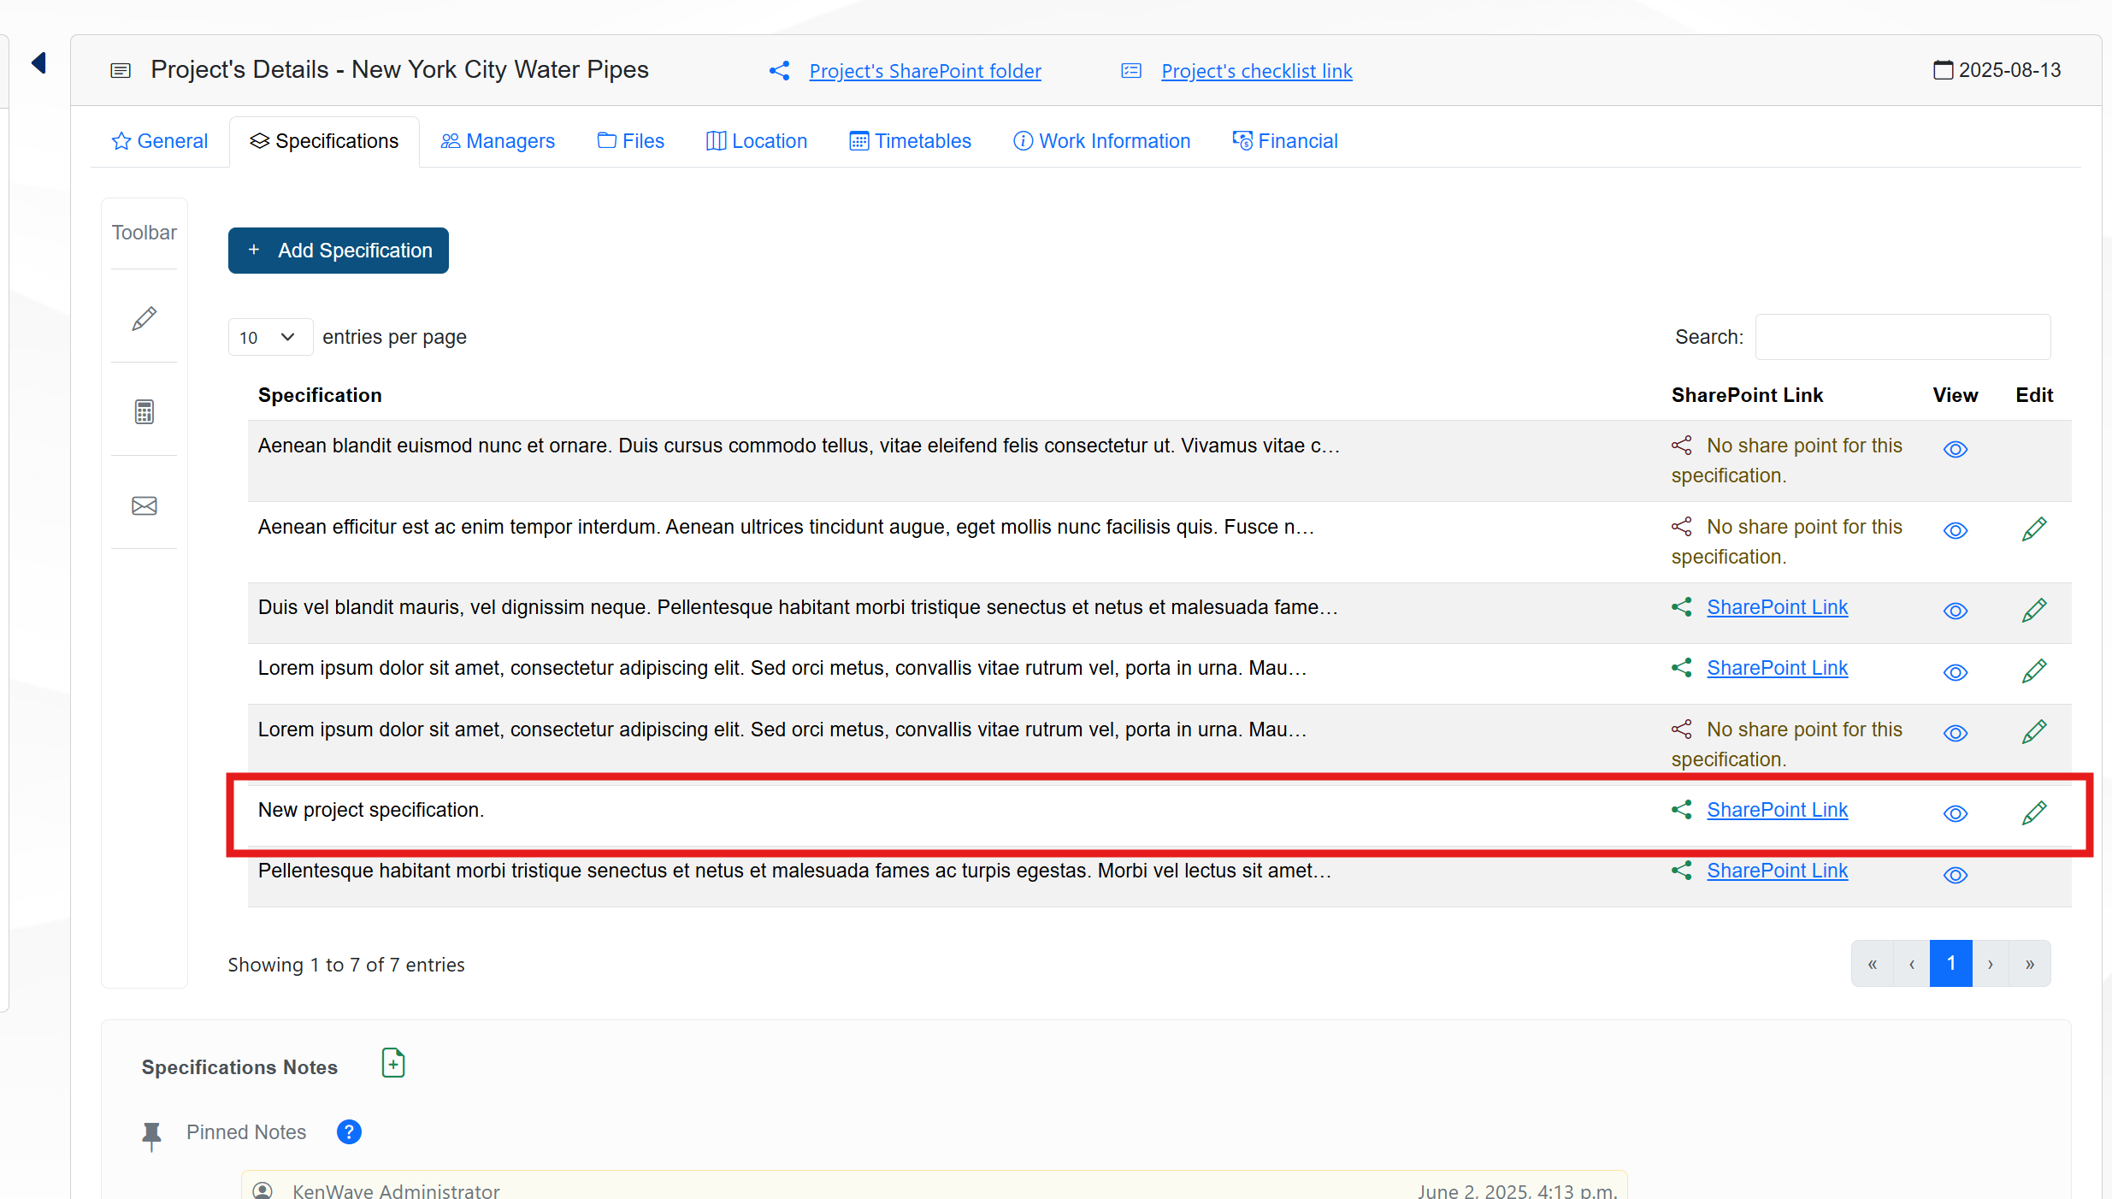Viewport: 2112px width, 1199px height.
Task: Click the calendar icon next to 2025-08-13
Action: pos(1943,70)
